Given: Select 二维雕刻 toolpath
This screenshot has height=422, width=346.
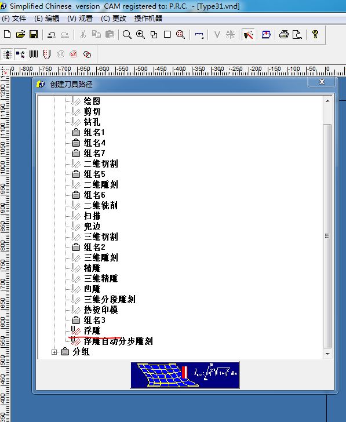Looking at the screenshot, I should [x=101, y=184].
